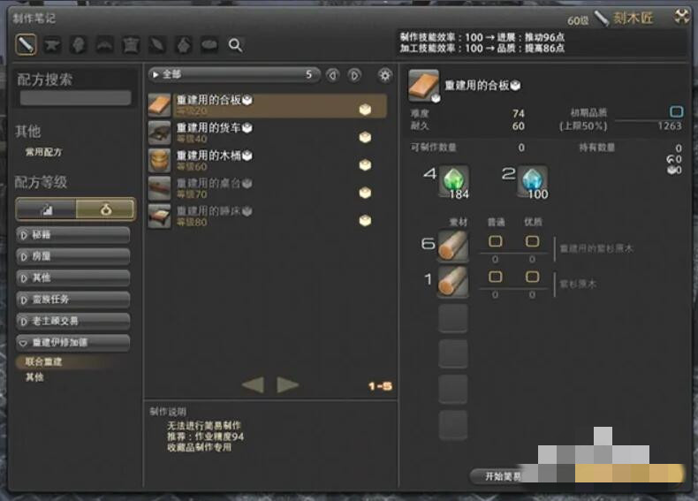This screenshot has height=501, width=698.
Task: Select the 重建用的桌台 recipe row
Action: click(x=268, y=188)
